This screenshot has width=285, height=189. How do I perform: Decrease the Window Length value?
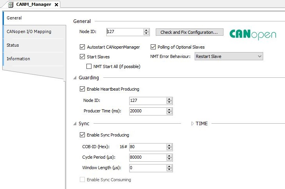tap(169, 170)
